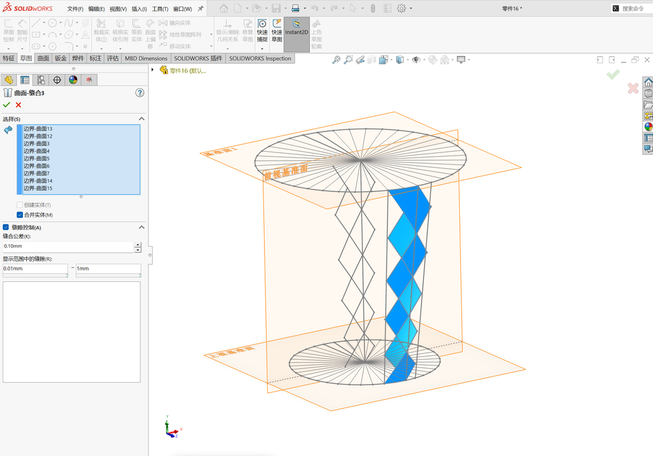The height and width of the screenshot is (456, 653).
Task: Open SOLIDWORKS Resources home icon in task pane
Action: (649, 82)
